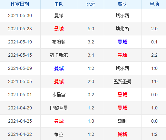Open 切尔西 in the 2021-05-30 row
Image resolution: width=166 pixels, height=140 pixels.
click(x=122, y=15)
